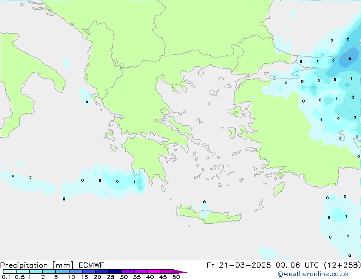Click the '[mm]' unit label
Viewport: 361px width, 279px height.
pos(63,265)
